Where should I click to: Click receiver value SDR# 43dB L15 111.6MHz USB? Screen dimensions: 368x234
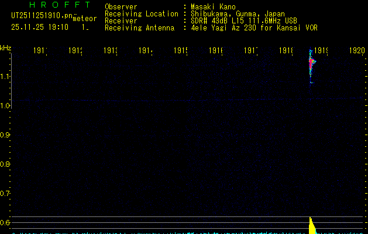[x=244, y=20]
